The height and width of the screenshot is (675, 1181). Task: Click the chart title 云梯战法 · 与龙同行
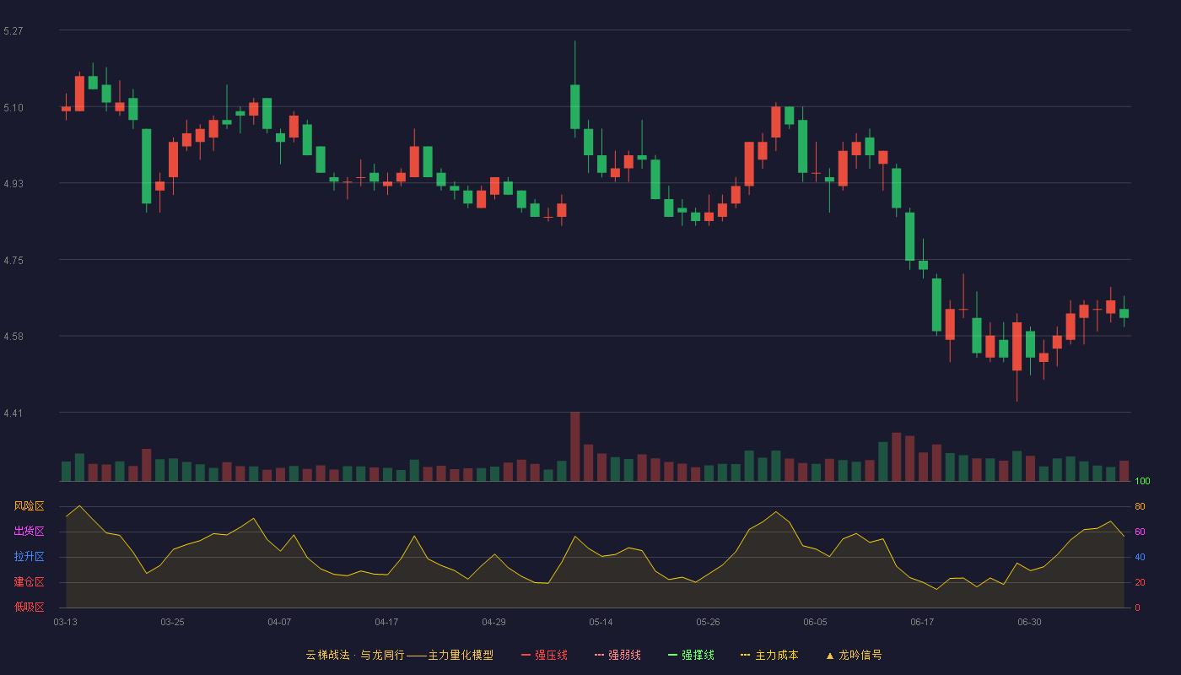tap(355, 655)
